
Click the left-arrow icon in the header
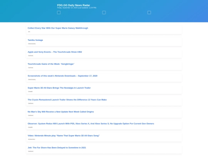59,12
